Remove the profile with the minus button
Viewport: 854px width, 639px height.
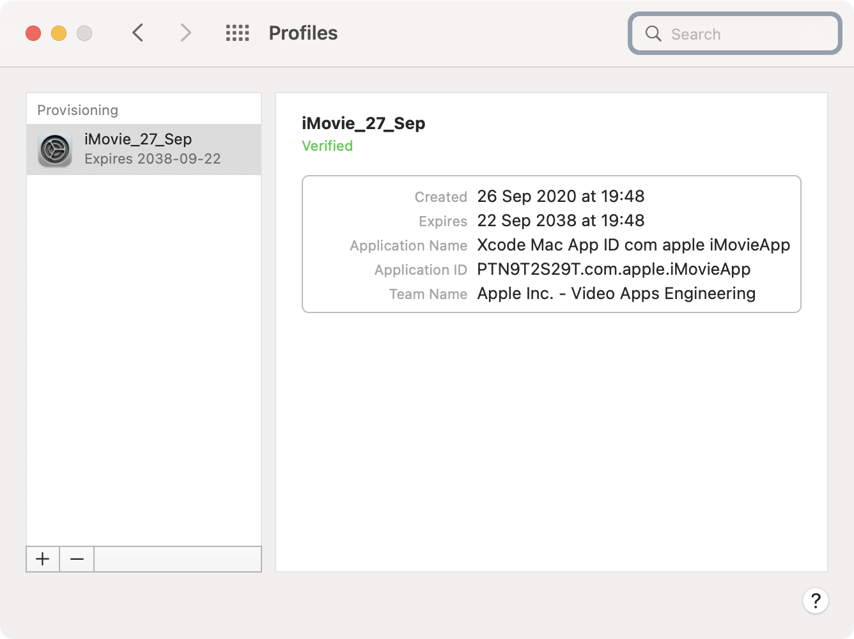[x=77, y=559]
